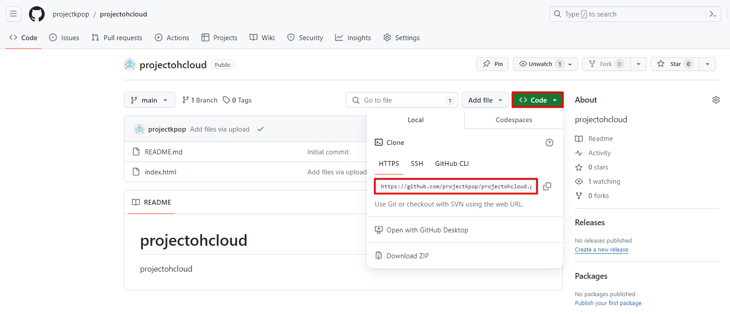Star the repository
This screenshot has height=314, width=730.
[675, 64]
